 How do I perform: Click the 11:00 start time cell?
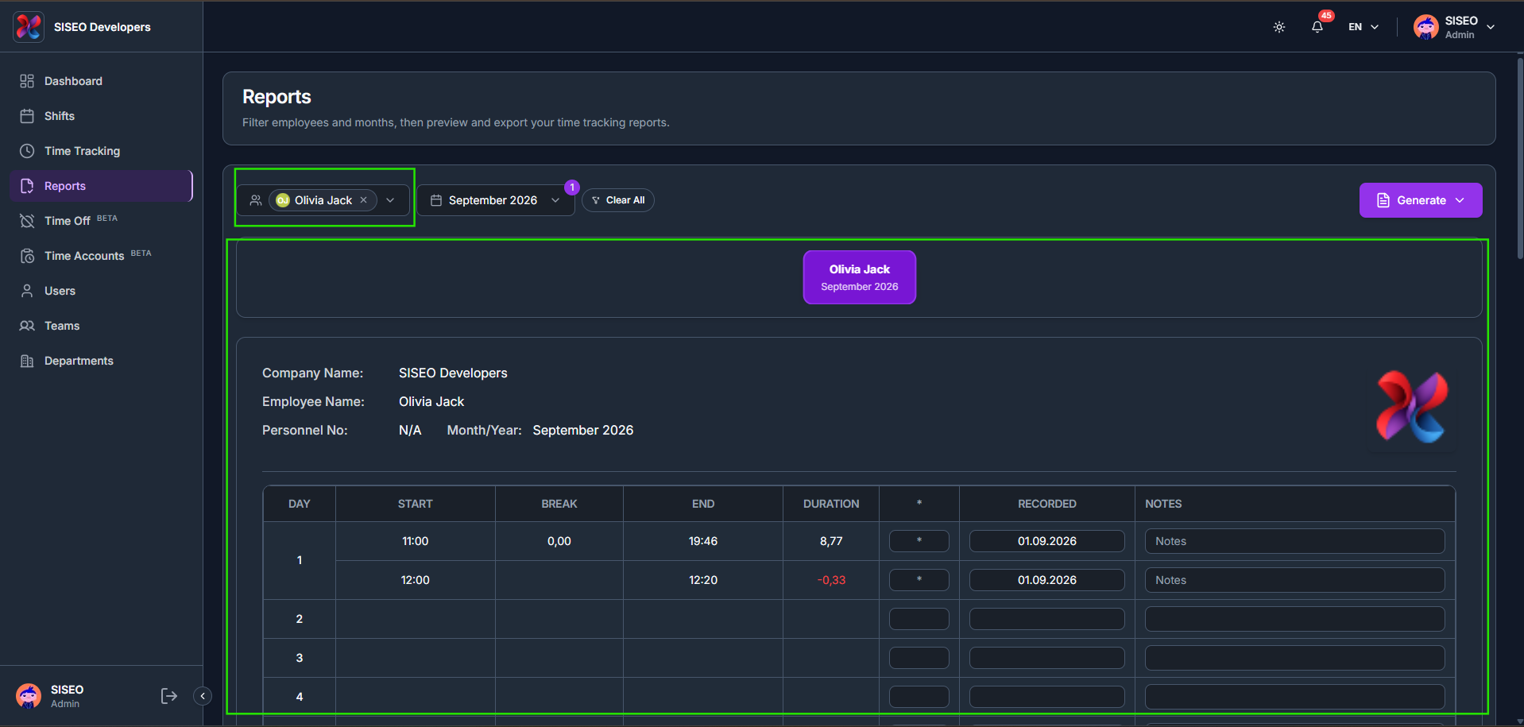pos(416,541)
